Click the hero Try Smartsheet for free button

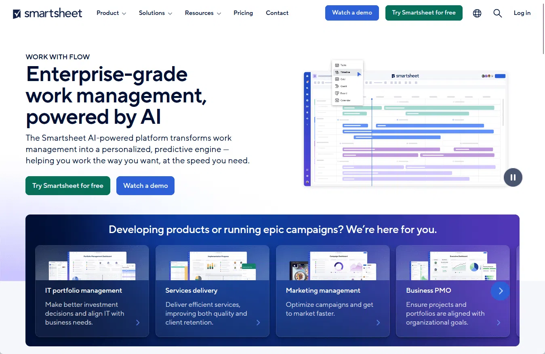pos(68,185)
